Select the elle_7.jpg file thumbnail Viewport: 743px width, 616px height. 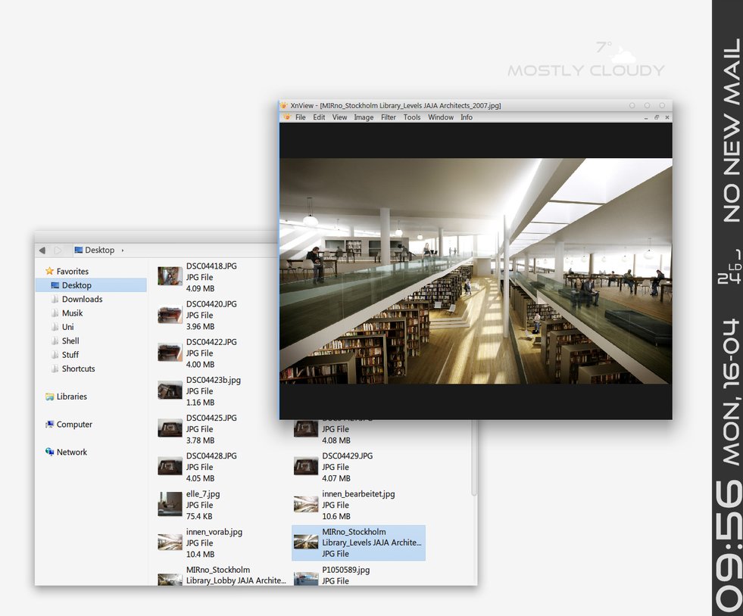(170, 504)
